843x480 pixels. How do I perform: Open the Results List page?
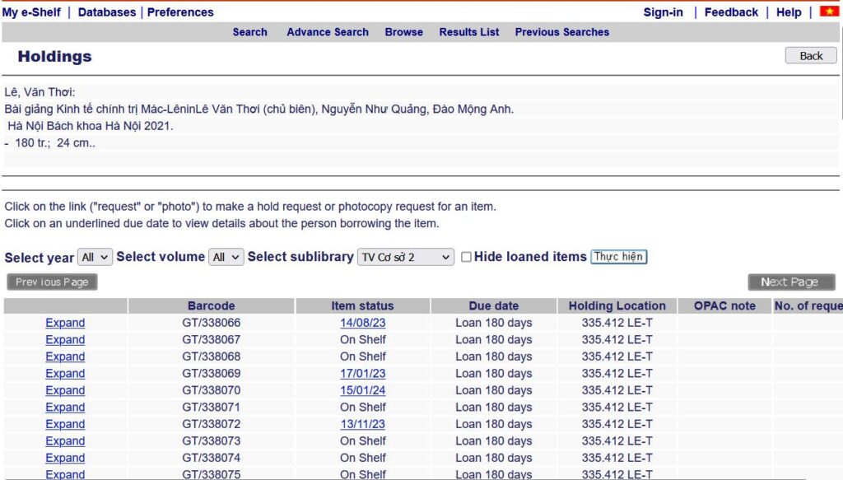[x=469, y=32]
